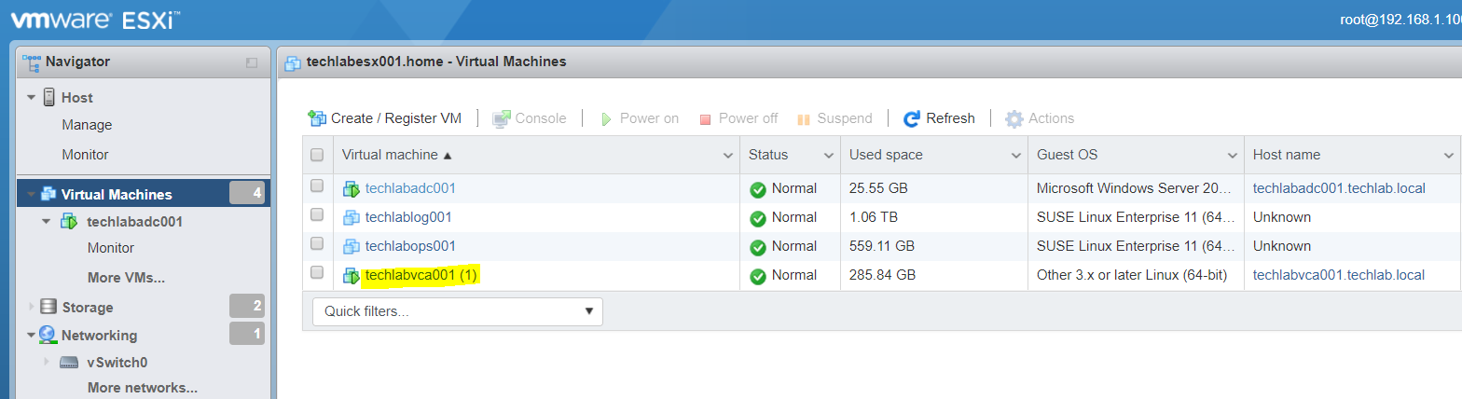This screenshot has height=399, width=1462.
Task: Click the green status check for techlablog001
Action: (758, 218)
